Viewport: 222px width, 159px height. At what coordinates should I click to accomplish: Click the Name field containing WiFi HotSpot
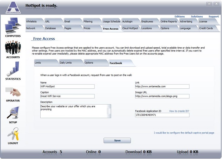coord(68,87)
